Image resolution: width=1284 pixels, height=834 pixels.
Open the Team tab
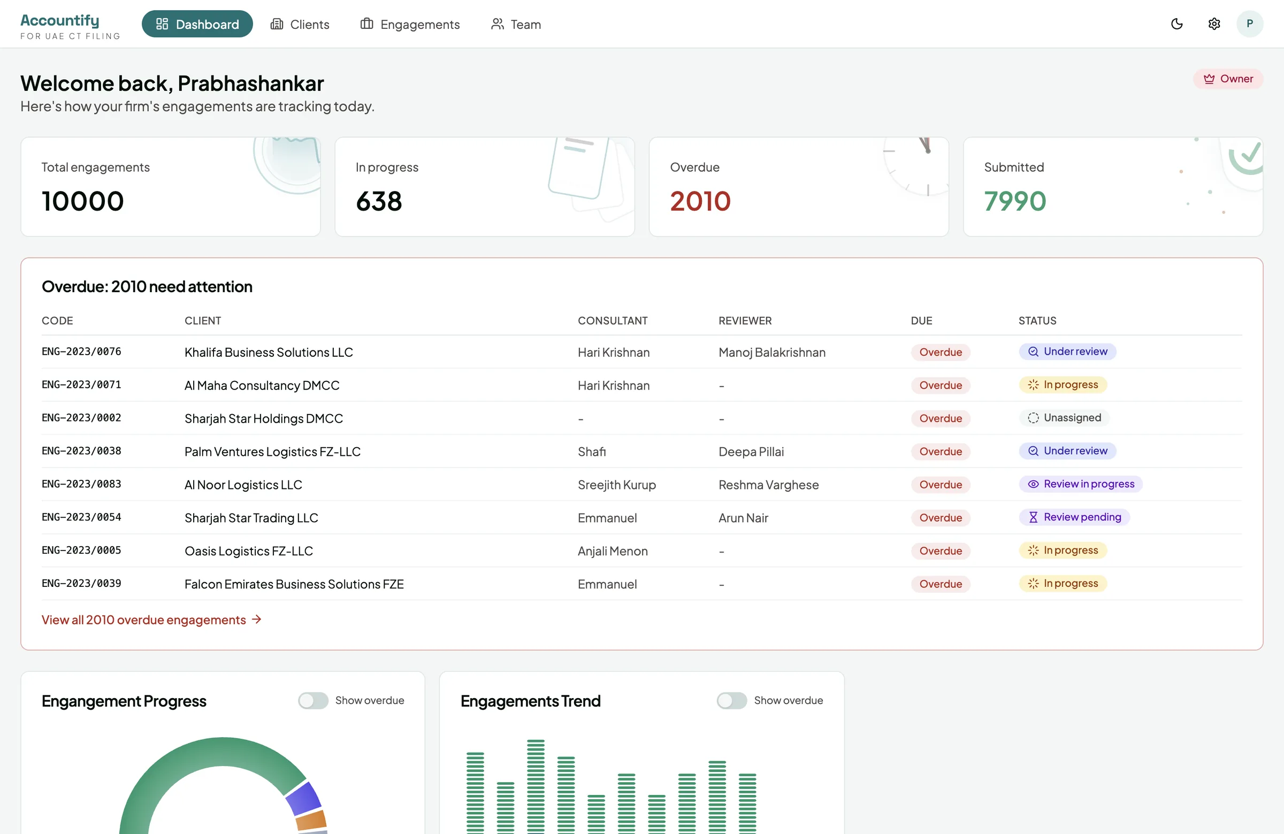516,24
